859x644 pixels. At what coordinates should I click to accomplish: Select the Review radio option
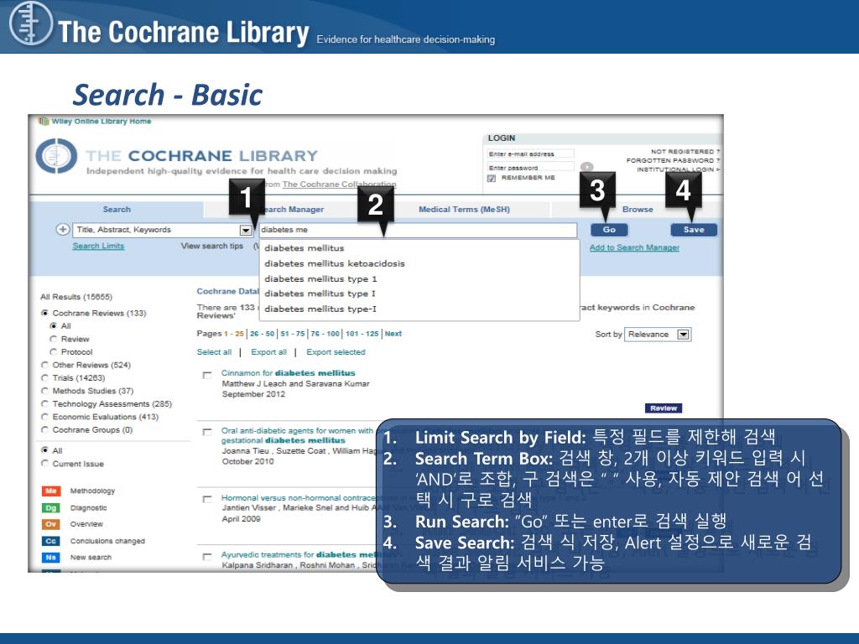54,339
